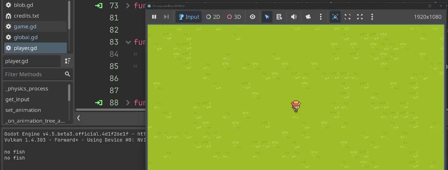The image size is (448, 170).
Task: Click the Godot Engine version line in the output
Action: (x=75, y=134)
